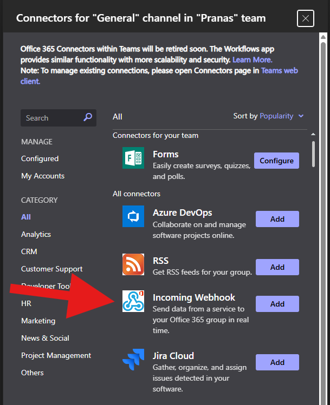Click the Azure DevOps connector icon
Viewport: 330px width, 405px height.
point(133,216)
